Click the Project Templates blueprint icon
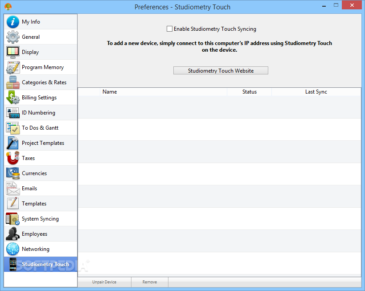365x291 pixels. point(13,143)
